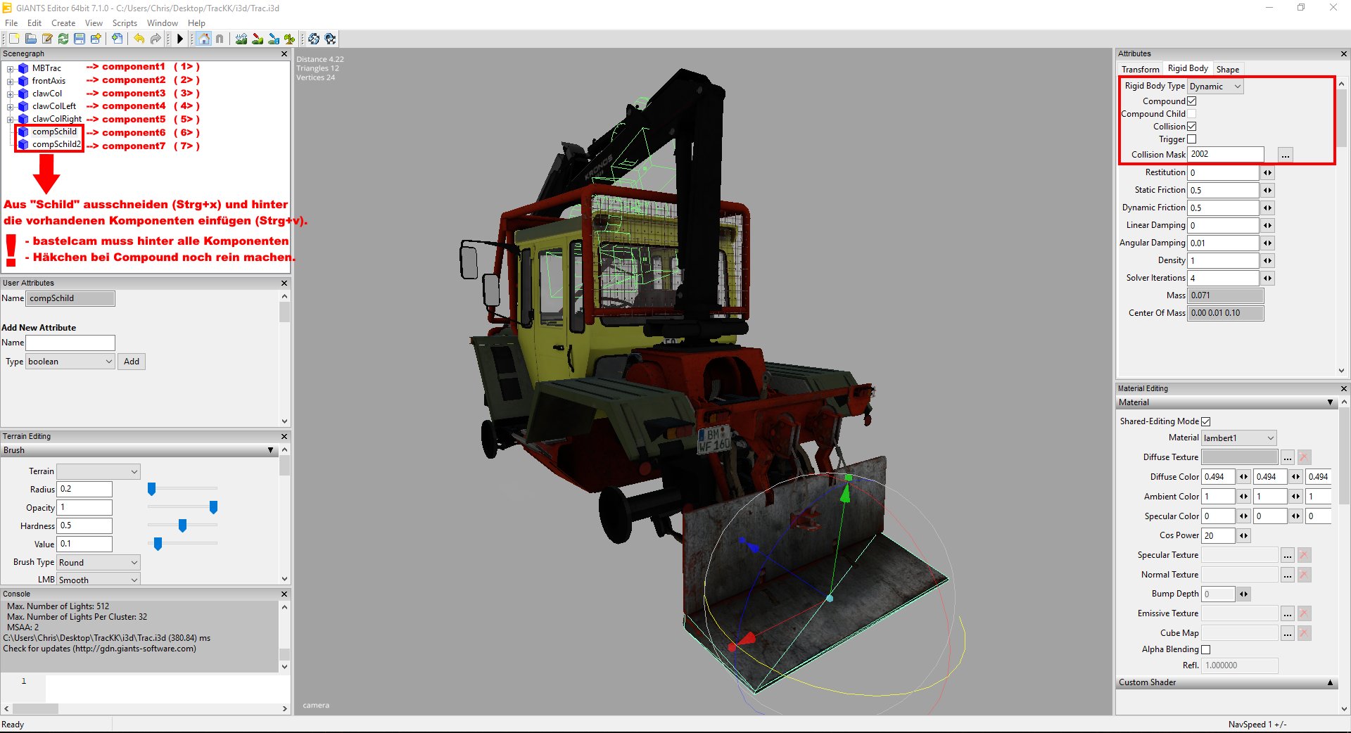Click the Collision Mask browse button

pyautogui.click(x=1286, y=155)
